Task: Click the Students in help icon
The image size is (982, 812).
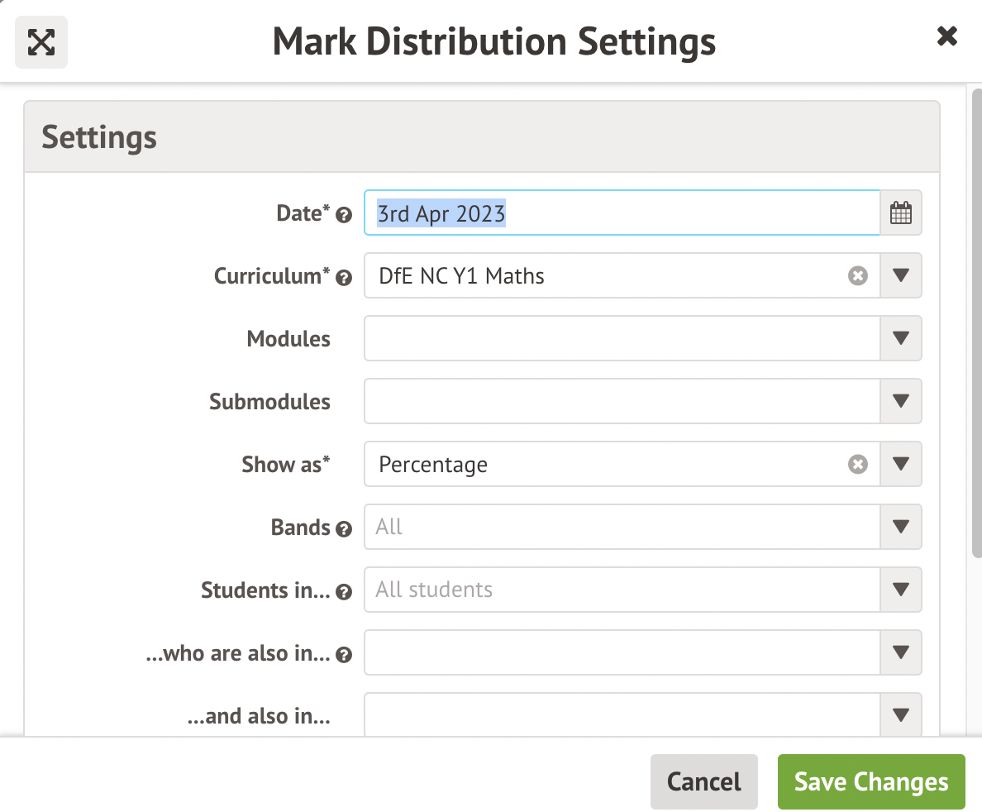Action: (x=345, y=593)
